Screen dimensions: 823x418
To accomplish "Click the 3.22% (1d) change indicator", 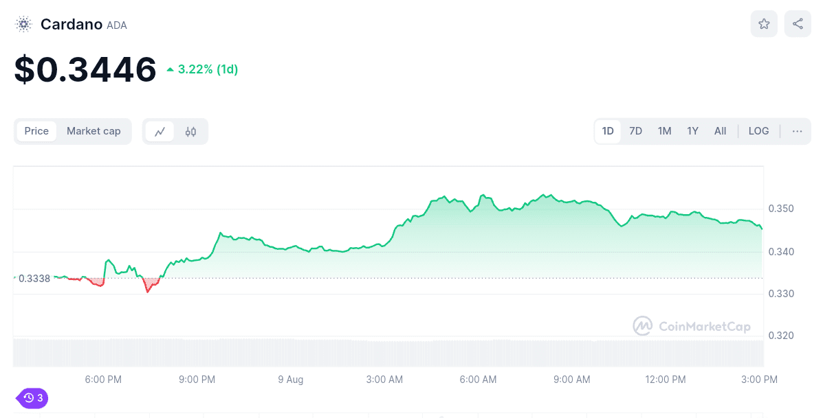I will pos(202,69).
